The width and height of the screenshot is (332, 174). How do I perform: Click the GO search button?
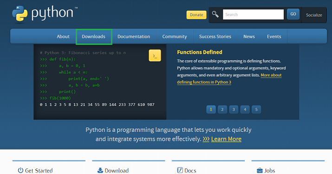pyautogui.click(x=293, y=14)
